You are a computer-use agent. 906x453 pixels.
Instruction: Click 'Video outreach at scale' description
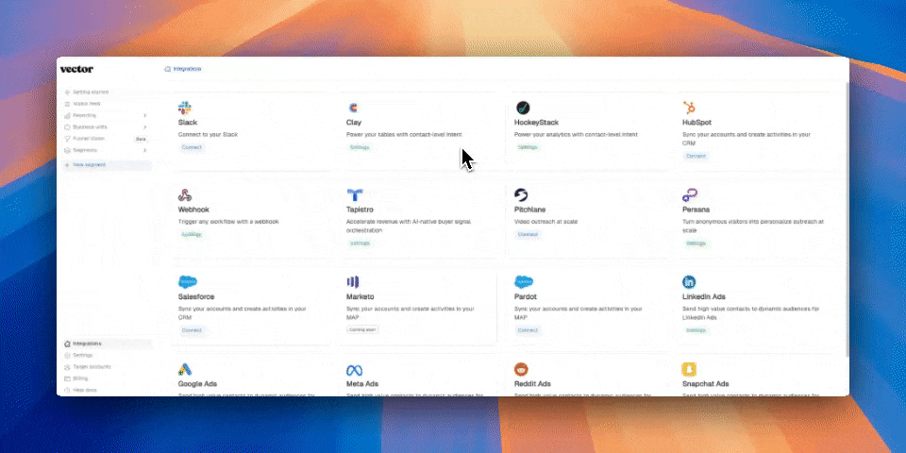(x=546, y=222)
